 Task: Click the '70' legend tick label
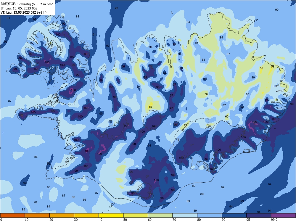tap(174, 220)
